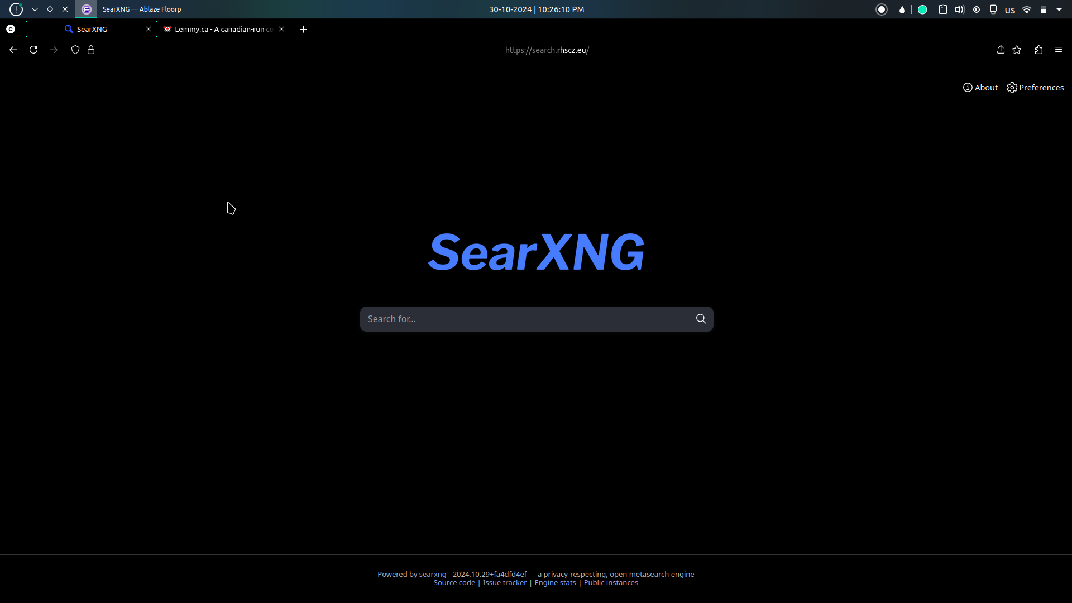The image size is (1072, 603).
Task: Click the share page icon
Action: click(1001, 50)
